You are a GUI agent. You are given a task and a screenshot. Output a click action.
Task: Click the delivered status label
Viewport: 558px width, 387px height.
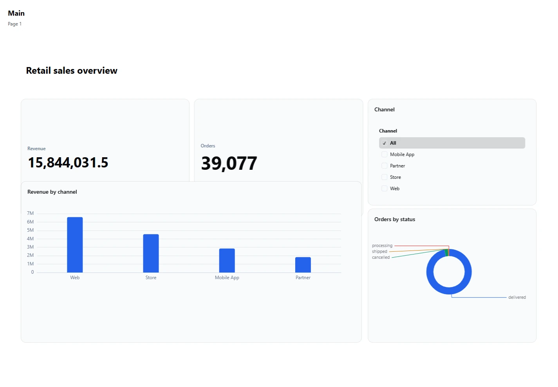pos(517,297)
